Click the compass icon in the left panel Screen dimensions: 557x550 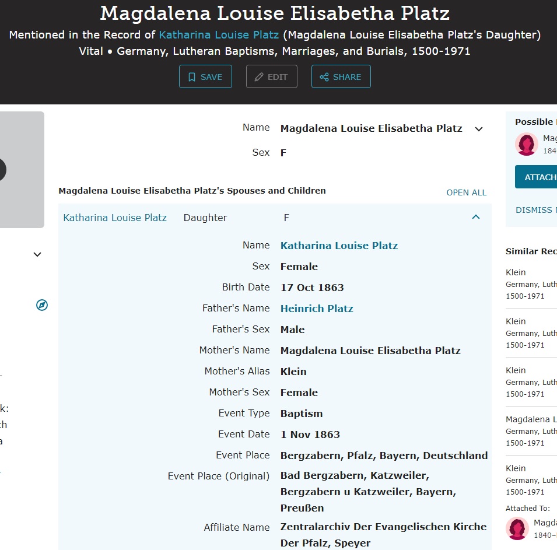42,305
